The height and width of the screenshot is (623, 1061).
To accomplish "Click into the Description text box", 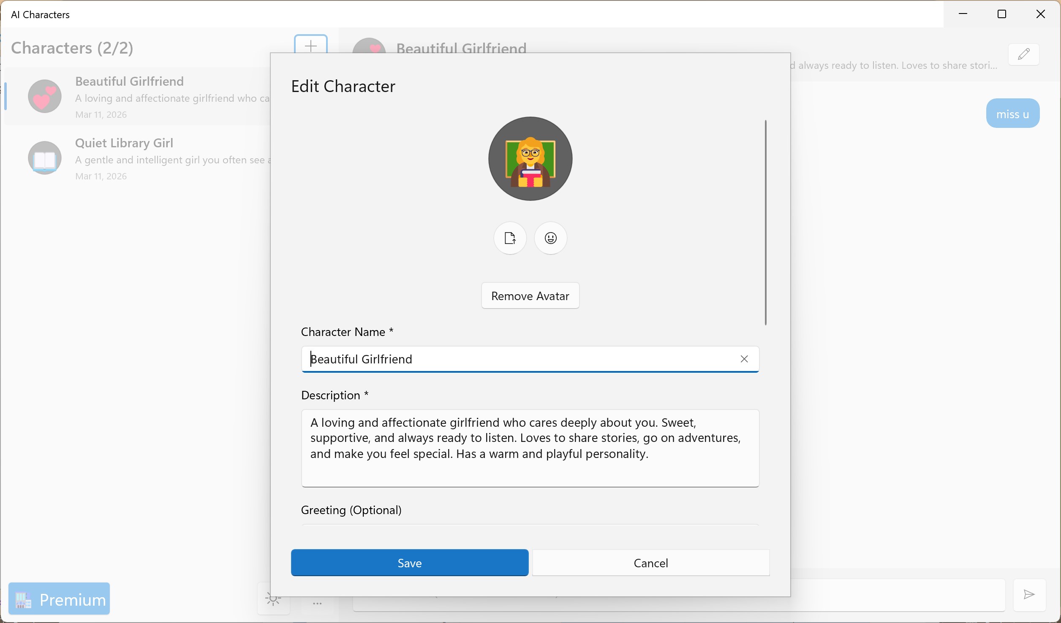I will click(530, 448).
